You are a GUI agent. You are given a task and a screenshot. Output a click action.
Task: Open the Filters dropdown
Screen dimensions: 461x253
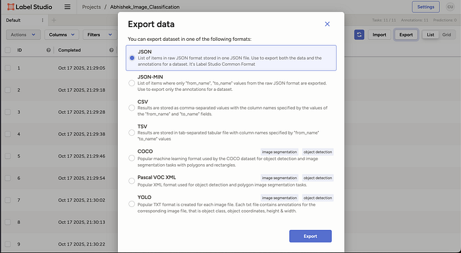coord(100,35)
